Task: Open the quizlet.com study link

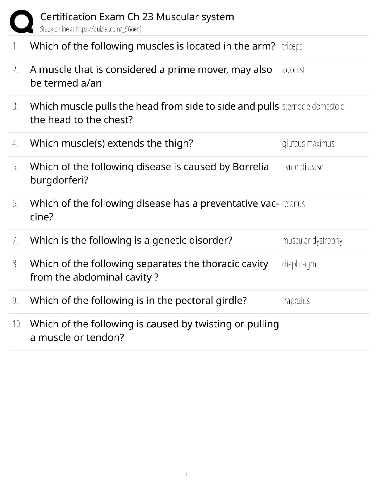Action: click(90, 29)
